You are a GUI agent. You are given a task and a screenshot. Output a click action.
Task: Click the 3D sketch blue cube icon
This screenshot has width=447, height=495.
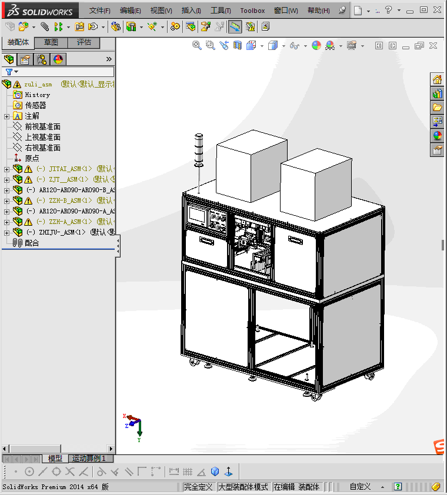click(215, 471)
